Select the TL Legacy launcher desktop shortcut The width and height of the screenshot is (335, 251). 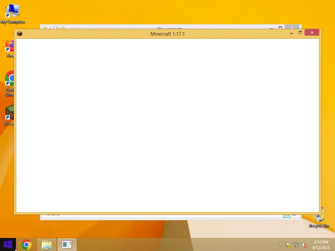coord(9,115)
